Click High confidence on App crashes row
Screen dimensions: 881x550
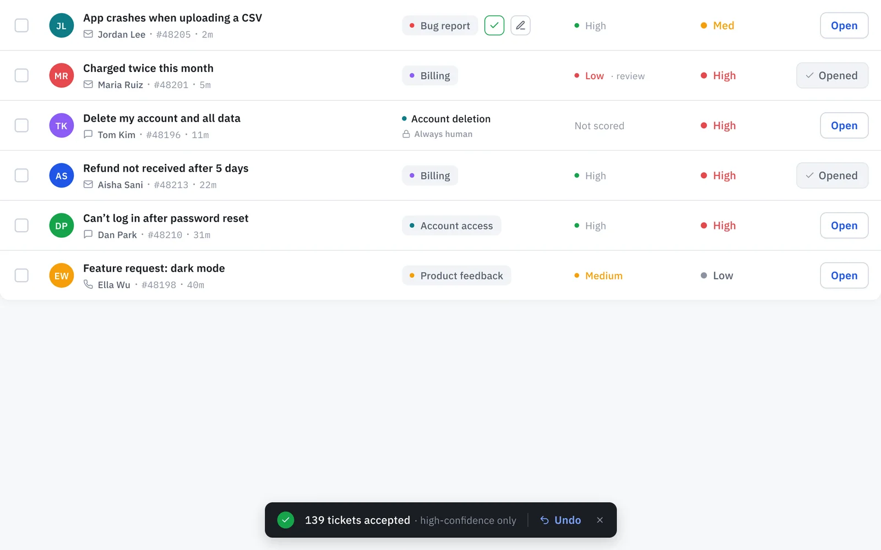(x=590, y=26)
